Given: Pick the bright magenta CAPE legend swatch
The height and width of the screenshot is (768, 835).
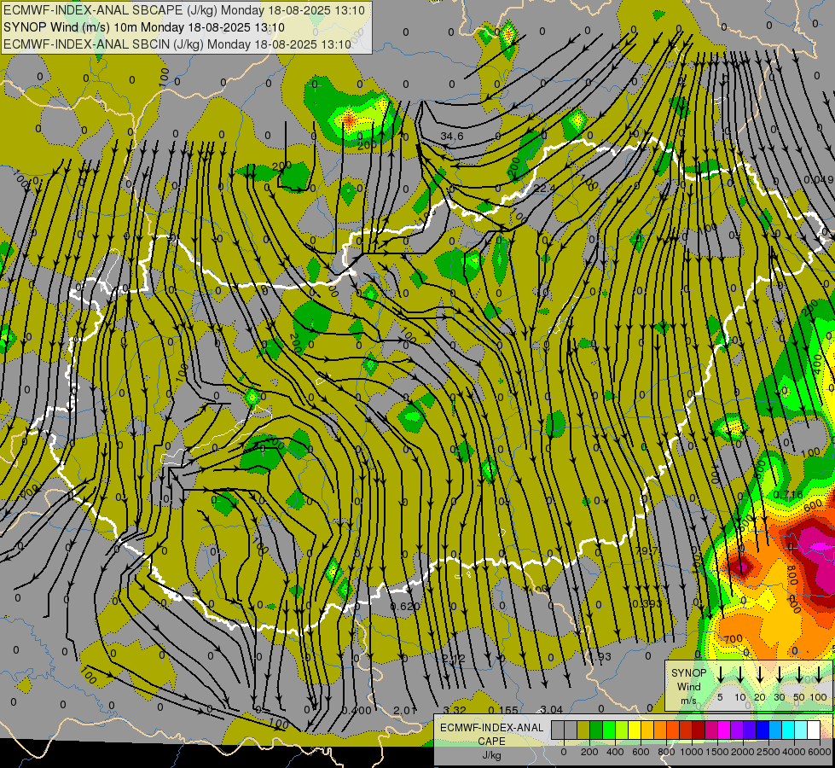Looking at the screenshot, I should point(724,730).
